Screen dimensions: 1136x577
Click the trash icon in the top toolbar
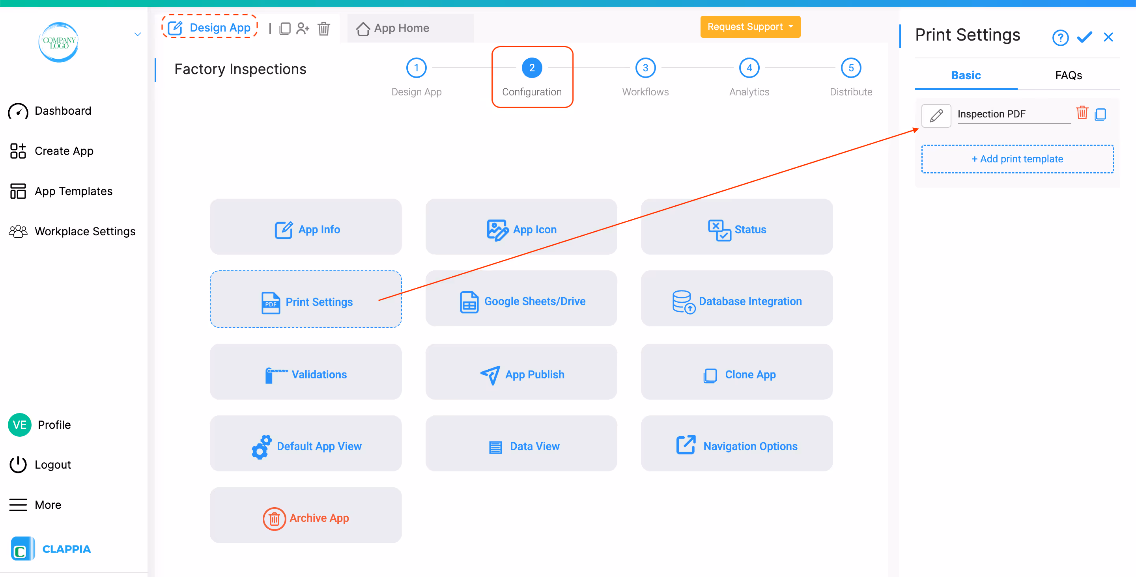324,28
